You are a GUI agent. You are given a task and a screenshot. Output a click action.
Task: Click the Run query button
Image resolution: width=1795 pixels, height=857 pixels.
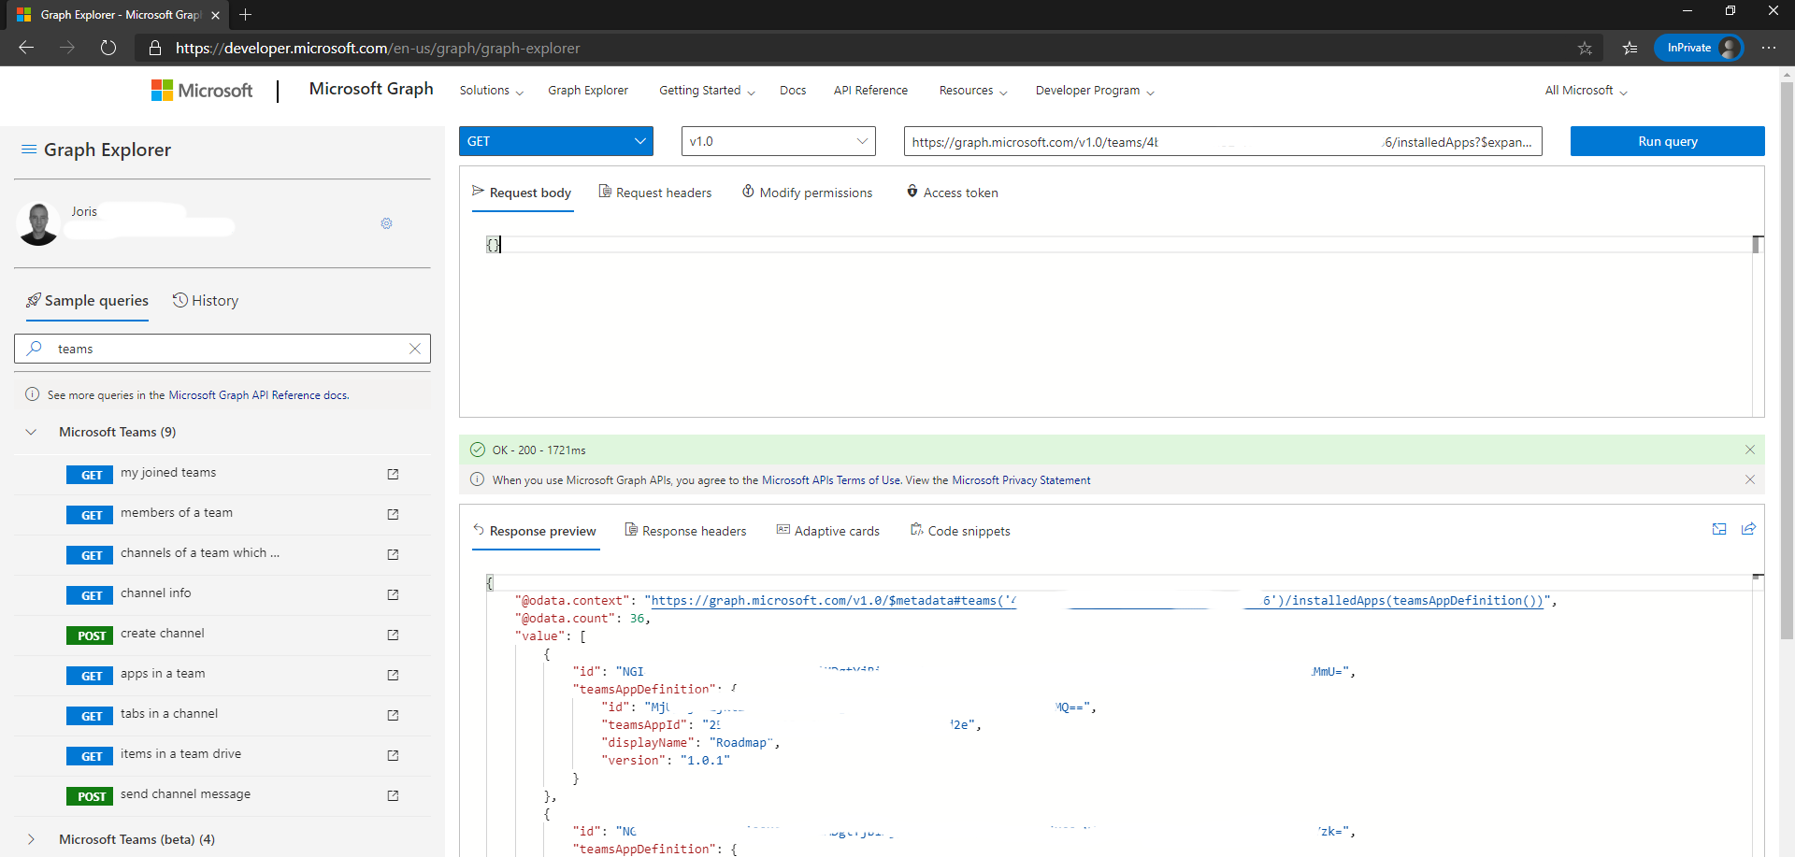[1667, 141]
